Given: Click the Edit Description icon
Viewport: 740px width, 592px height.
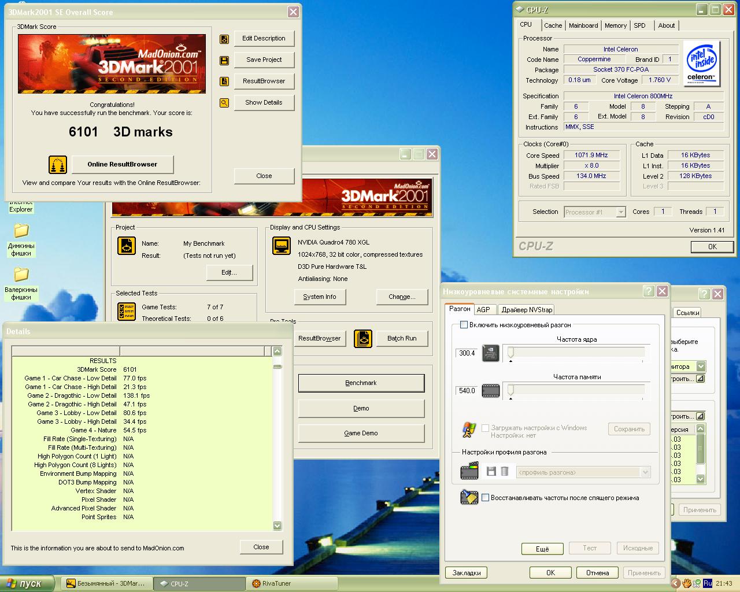Looking at the screenshot, I should click(x=224, y=39).
